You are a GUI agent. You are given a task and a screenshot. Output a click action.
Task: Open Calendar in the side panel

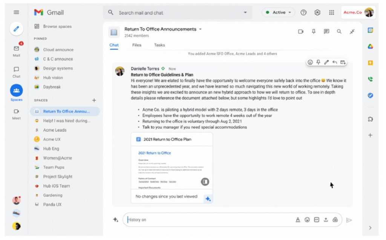(371, 30)
